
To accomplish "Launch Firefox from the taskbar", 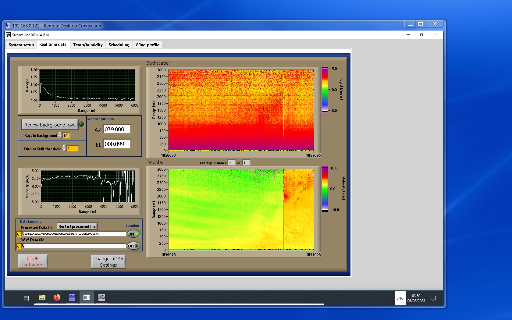I will (x=57, y=298).
